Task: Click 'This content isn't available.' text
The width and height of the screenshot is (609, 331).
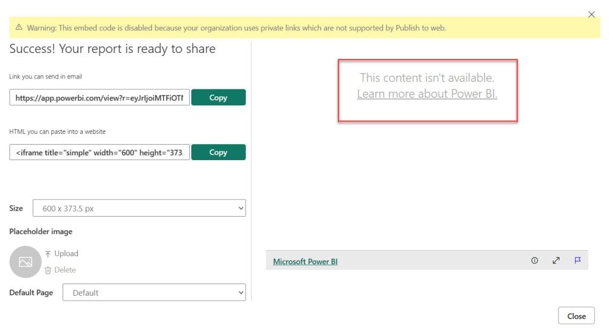Action: (x=427, y=77)
